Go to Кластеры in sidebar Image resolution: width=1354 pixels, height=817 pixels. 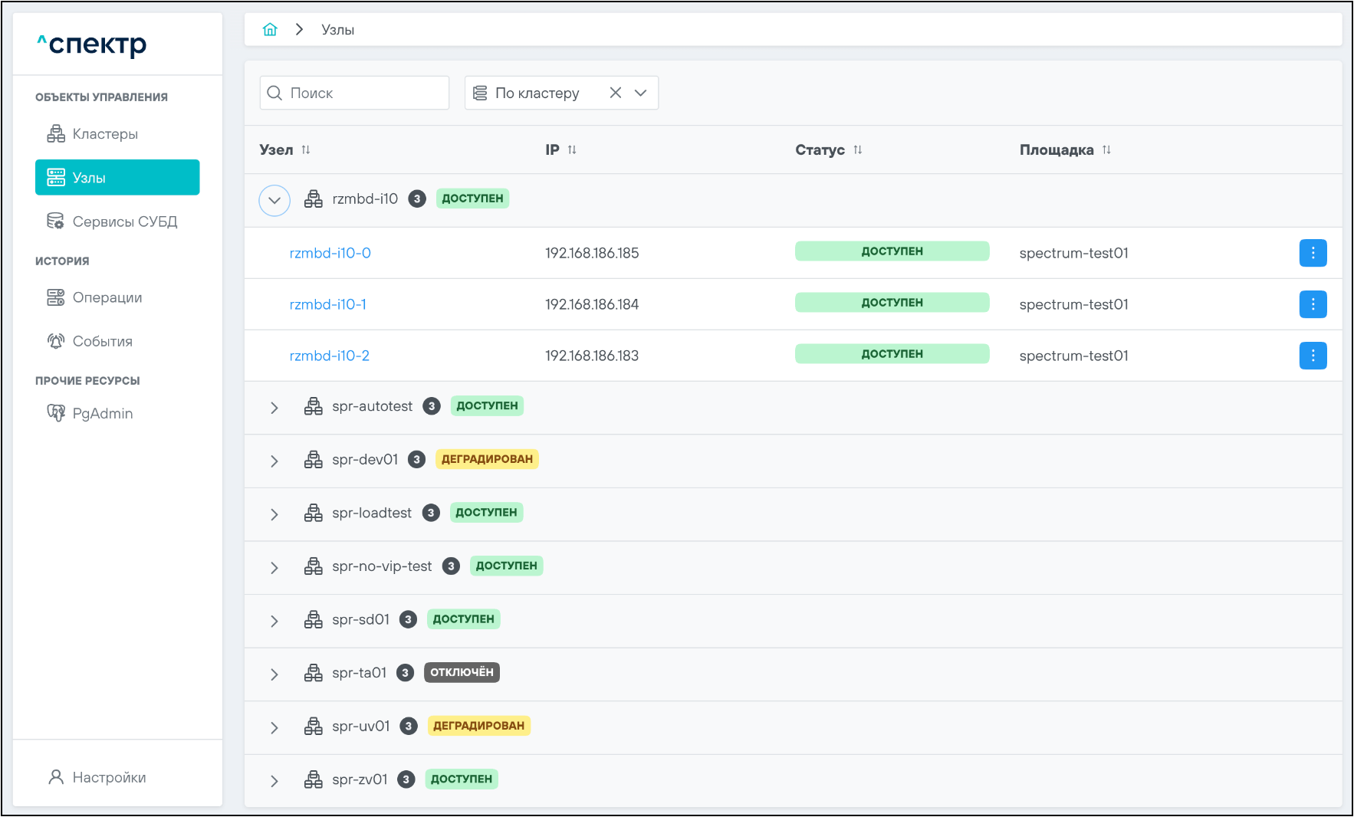click(105, 134)
